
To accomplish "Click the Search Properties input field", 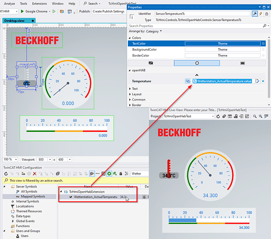I will point(195,26).
